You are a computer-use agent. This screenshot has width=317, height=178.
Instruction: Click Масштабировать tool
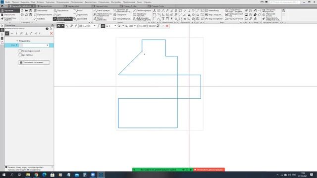[x=122, y=19]
